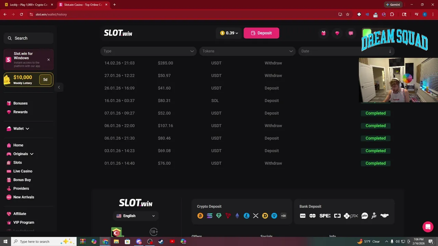Open YouTube app in the taskbar
This screenshot has height=246, width=438.
pos(172,242)
